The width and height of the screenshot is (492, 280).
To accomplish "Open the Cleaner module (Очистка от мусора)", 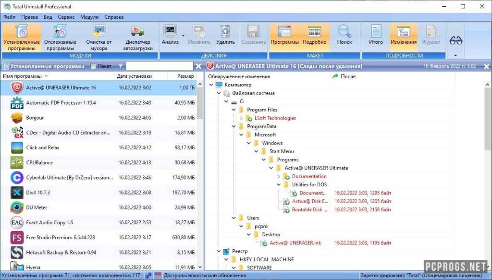I will [x=99, y=37].
